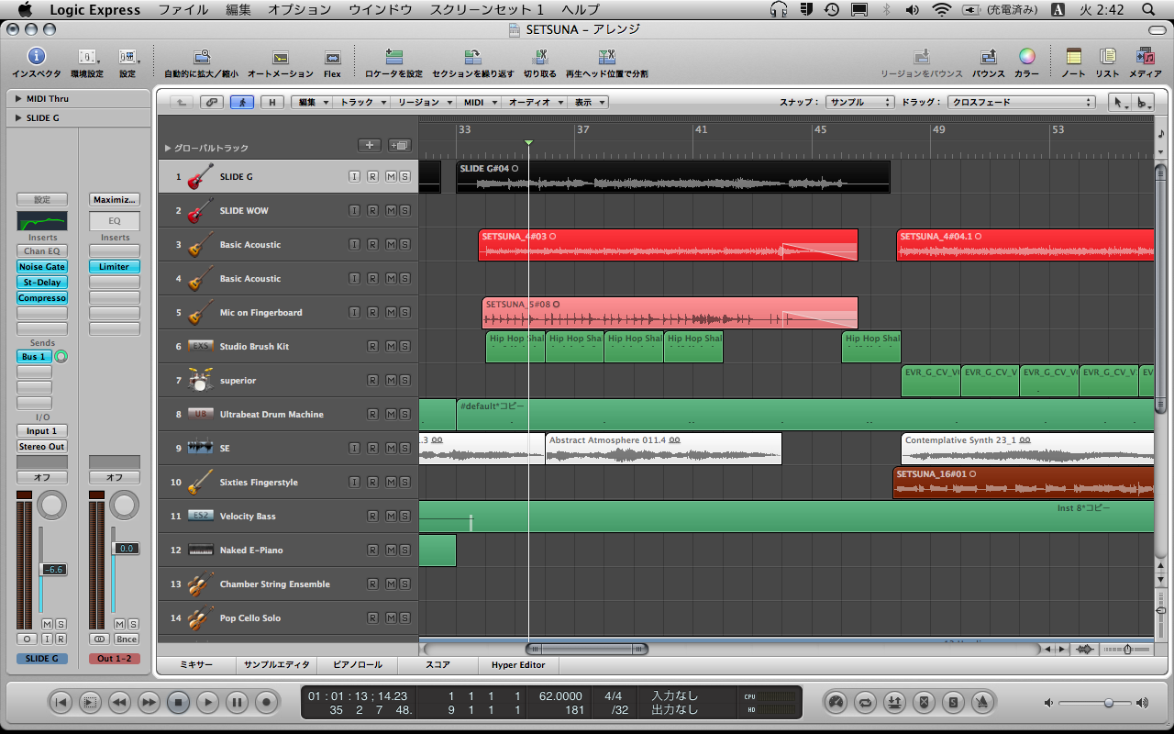Click the St-Delay insert slot
The image size is (1174, 734).
(41, 282)
